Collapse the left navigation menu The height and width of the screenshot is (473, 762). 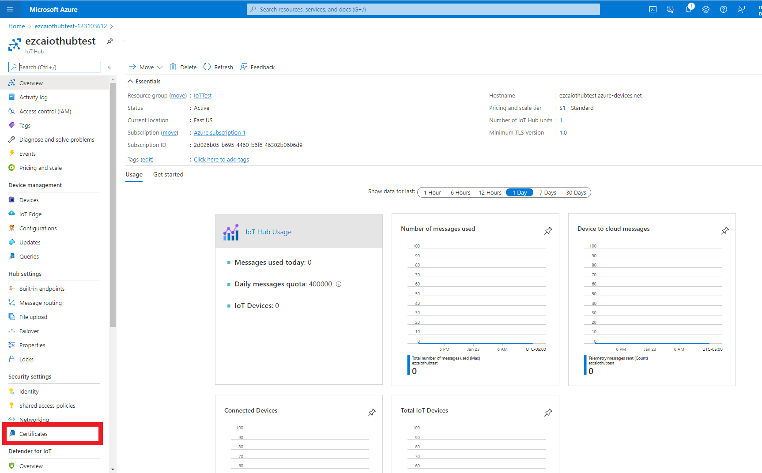109,67
